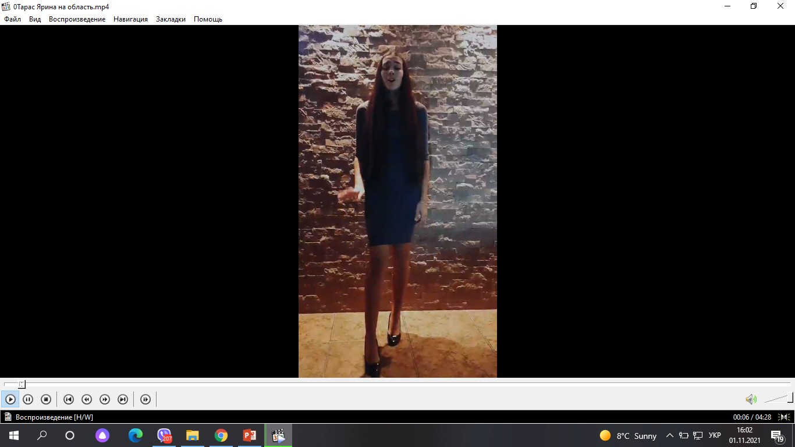Screen dimensions: 795x447
Task: Click the frame step button
Action: pyautogui.click(x=145, y=399)
